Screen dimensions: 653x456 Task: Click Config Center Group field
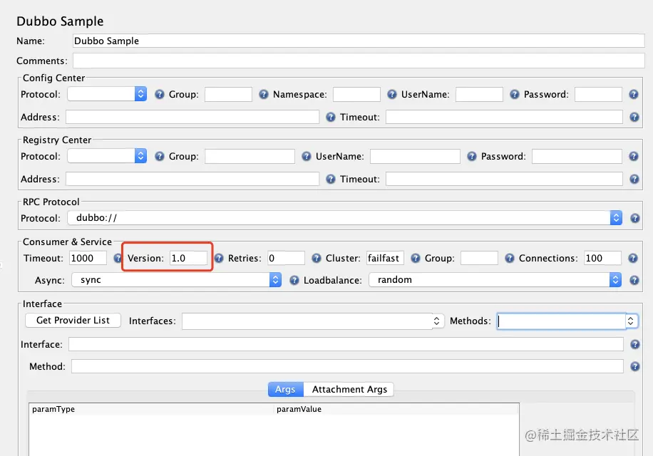[x=228, y=95]
